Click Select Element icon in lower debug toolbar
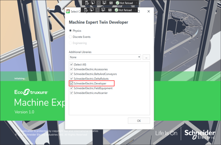Screen dimensions: 221x145 (x=92, y=10)
